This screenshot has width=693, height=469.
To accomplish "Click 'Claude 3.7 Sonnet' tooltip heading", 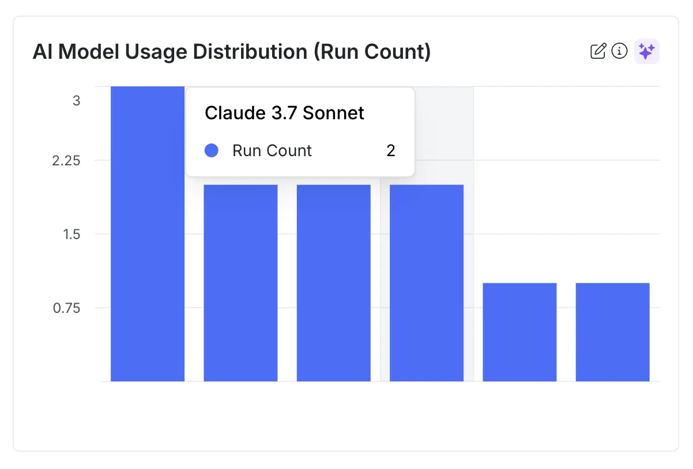I will (x=285, y=113).
